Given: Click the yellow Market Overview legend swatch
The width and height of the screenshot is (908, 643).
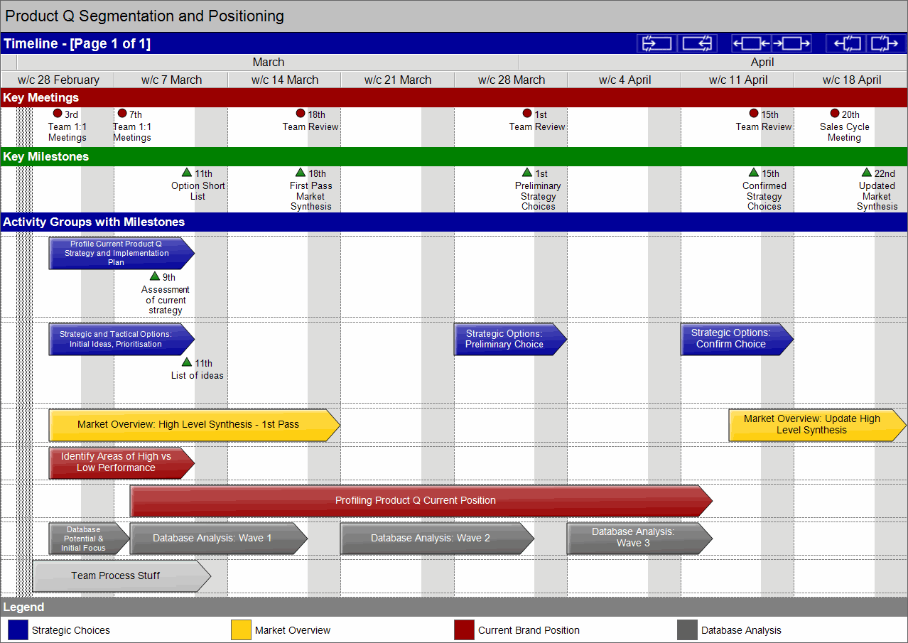Looking at the screenshot, I should pyautogui.click(x=241, y=630).
